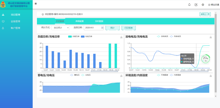The height and width of the screenshot is (108, 220).
Task: Click the 统计 button
Action: coord(113,28)
